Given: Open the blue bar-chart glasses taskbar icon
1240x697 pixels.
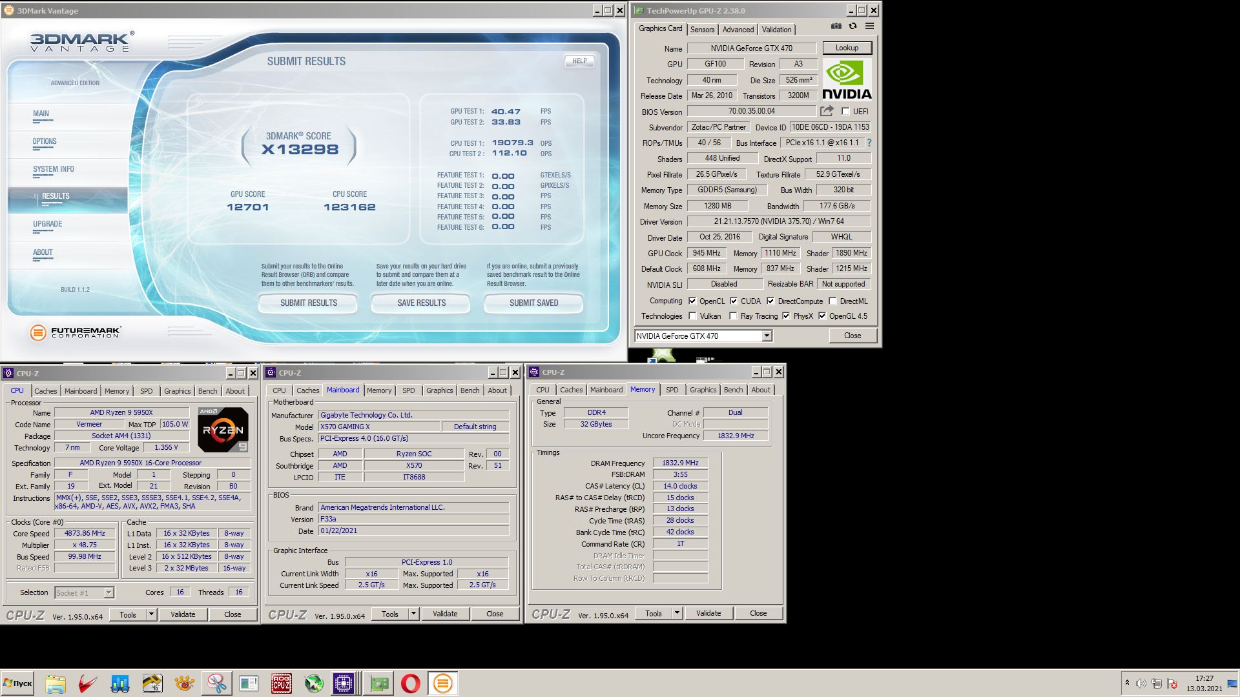Looking at the screenshot, I should point(120,683).
